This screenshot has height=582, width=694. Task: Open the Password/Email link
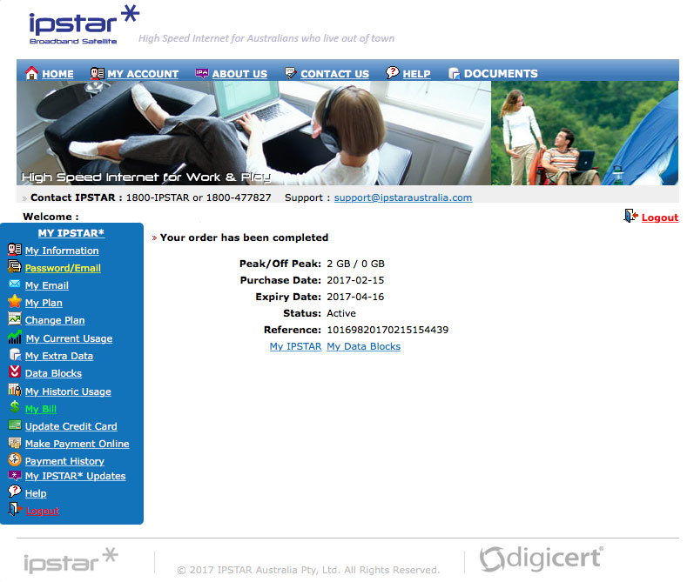[63, 268]
